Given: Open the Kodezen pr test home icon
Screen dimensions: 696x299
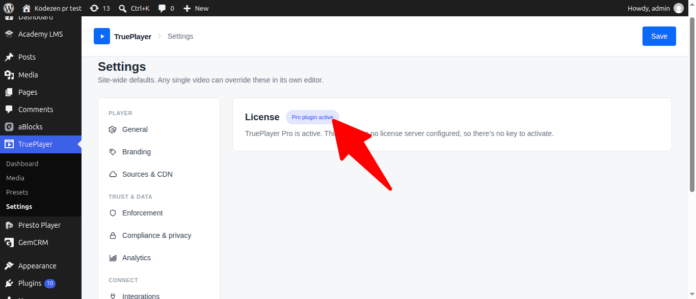Looking at the screenshot, I should click(x=26, y=8).
